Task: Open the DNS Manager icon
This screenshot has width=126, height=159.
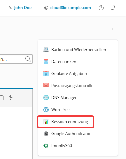Action: pos(46,98)
